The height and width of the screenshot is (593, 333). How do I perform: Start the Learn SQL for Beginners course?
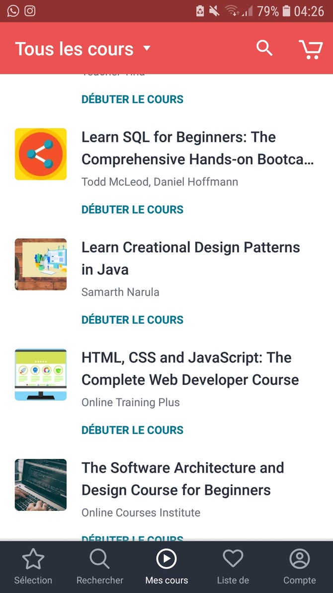click(133, 210)
